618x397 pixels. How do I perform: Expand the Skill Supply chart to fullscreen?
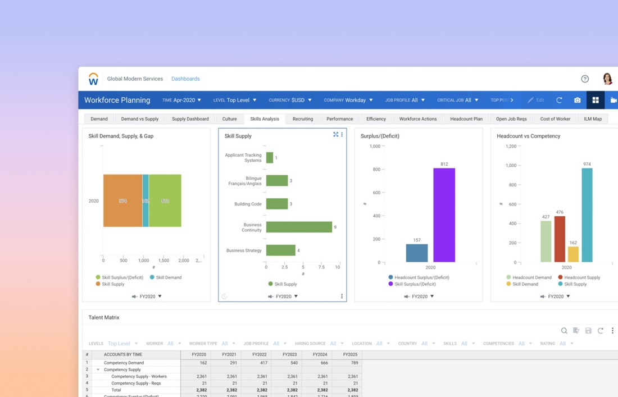tap(335, 134)
